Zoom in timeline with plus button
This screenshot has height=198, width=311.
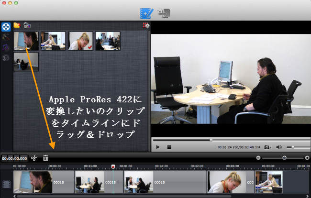pyautogui.click(x=307, y=158)
